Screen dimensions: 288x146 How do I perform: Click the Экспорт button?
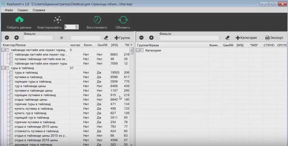click(274, 38)
